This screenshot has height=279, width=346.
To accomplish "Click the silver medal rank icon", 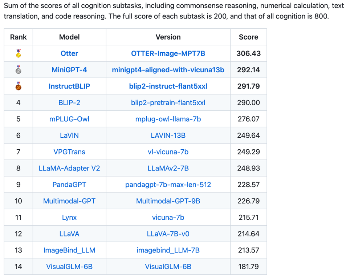I will click(18, 69).
